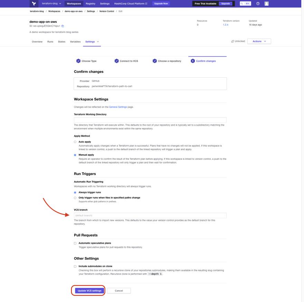Open the top Settings nav item

coord(105,3)
